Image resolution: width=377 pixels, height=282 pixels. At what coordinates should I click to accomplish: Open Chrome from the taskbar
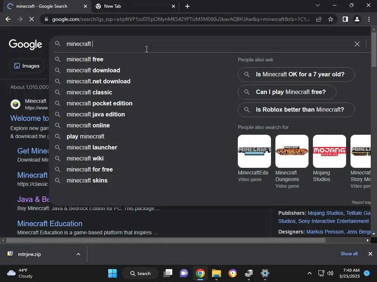click(x=200, y=273)
